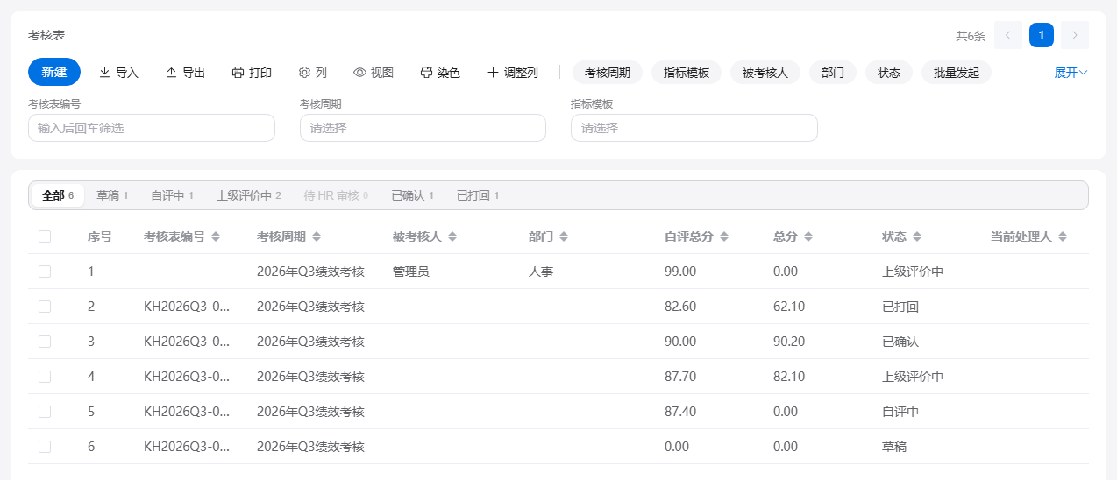Click self-score 87.70 in row 4
The image size is (1117, 480).
680,377
